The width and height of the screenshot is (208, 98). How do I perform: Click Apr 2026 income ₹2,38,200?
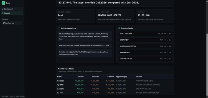[79, 85]
